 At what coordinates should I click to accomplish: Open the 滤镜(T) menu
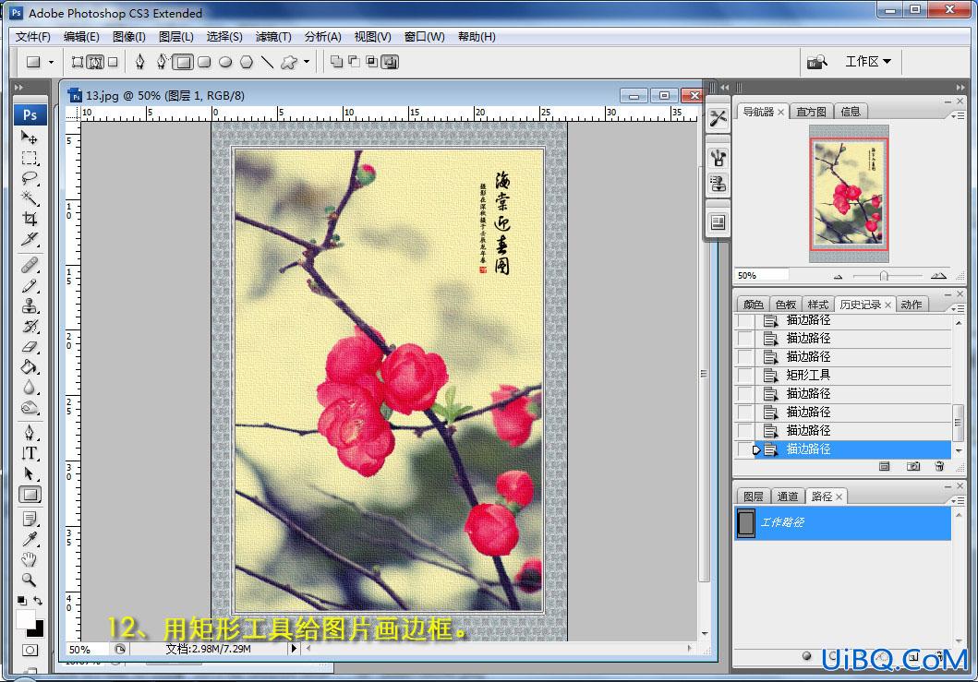pyautogui.click(x=273, y=37)
